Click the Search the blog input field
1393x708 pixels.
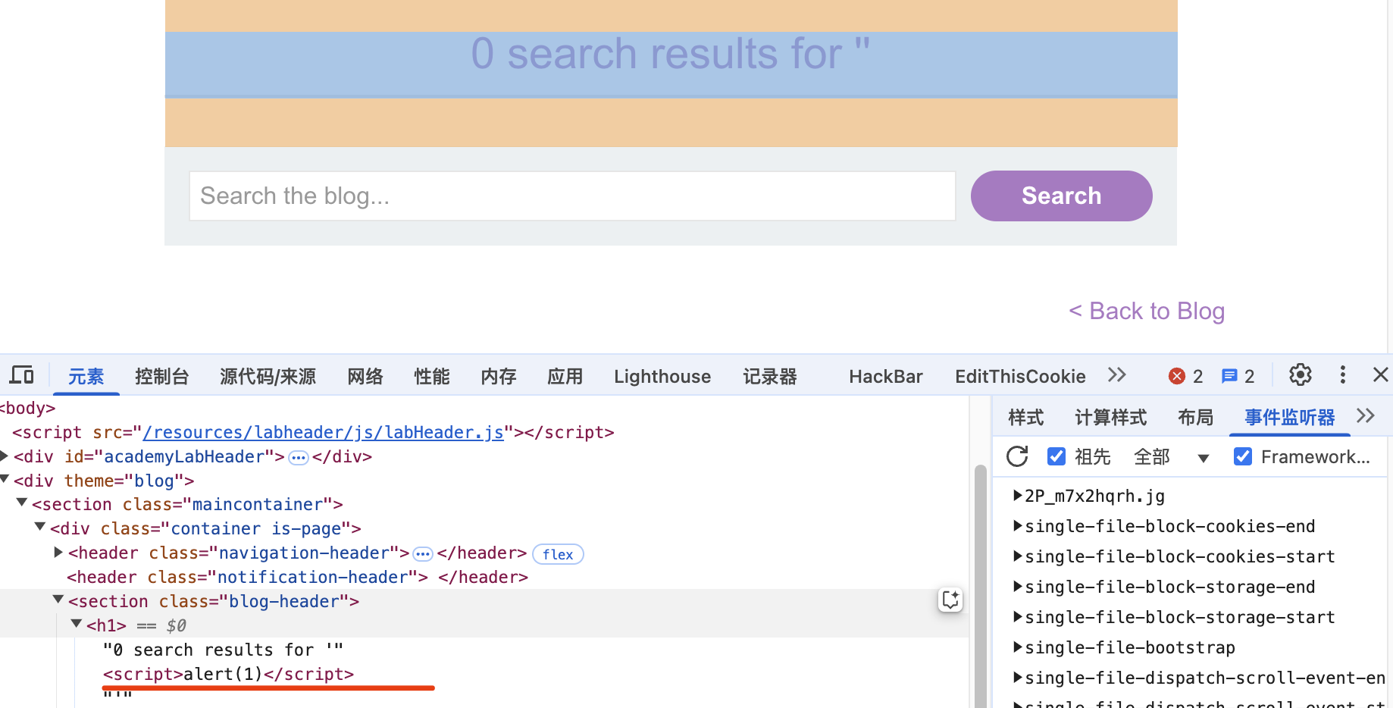571,196
